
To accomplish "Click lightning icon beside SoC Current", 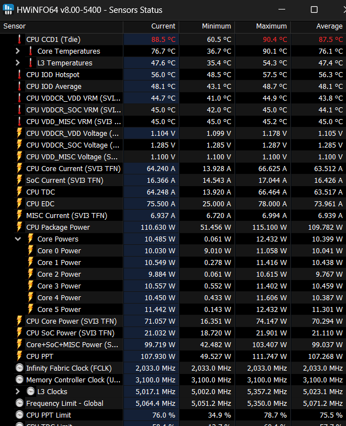I will point(19,180).
